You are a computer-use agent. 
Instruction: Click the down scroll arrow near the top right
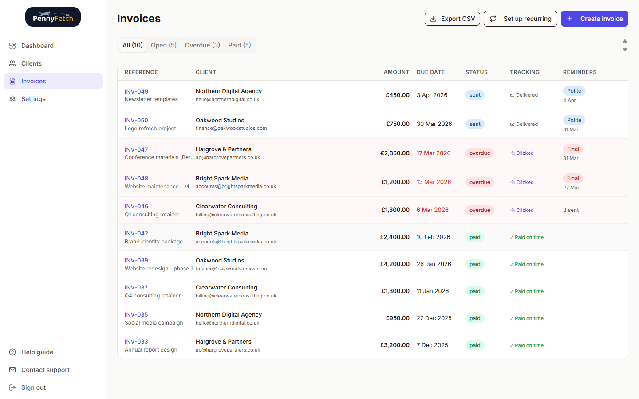pos(625,51)
